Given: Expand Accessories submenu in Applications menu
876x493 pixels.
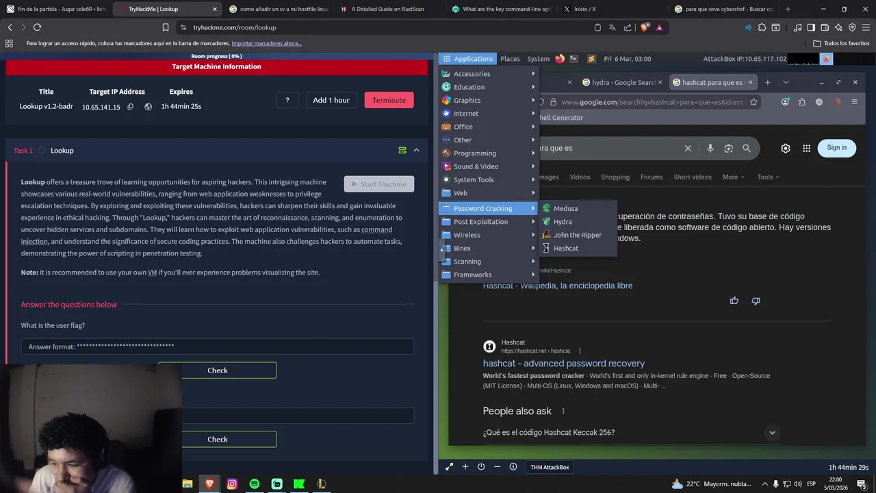Looking at the screenshot, I should tap(489, 74).
